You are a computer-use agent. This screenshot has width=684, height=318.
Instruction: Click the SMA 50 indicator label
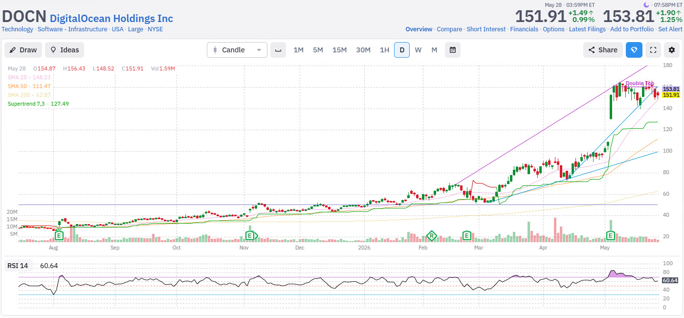(29, 86)
